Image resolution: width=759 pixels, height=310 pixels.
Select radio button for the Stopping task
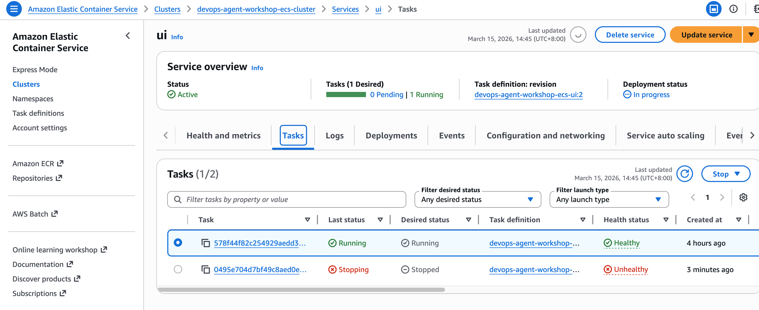coord(178,269)
